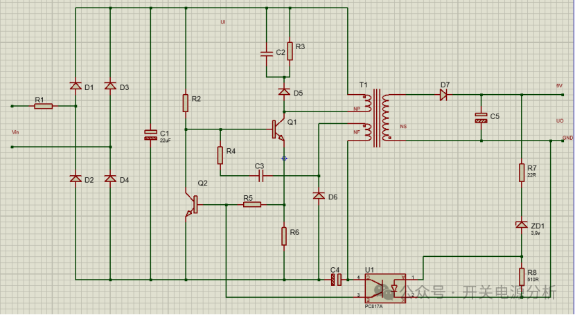Select diode D6
This screenshot has height=315, width=575.
(x=318, y=196)
